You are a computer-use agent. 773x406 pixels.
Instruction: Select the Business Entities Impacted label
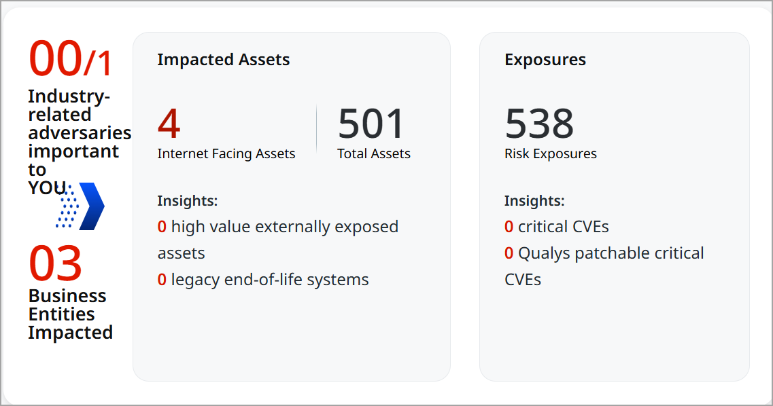70,314
